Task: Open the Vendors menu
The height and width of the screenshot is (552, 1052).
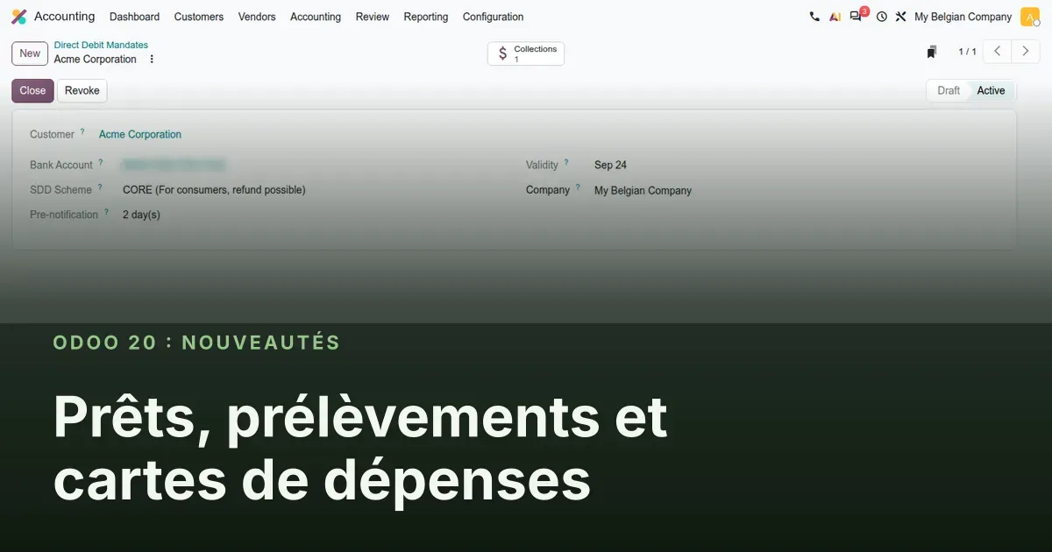Action: pos(257,17)
